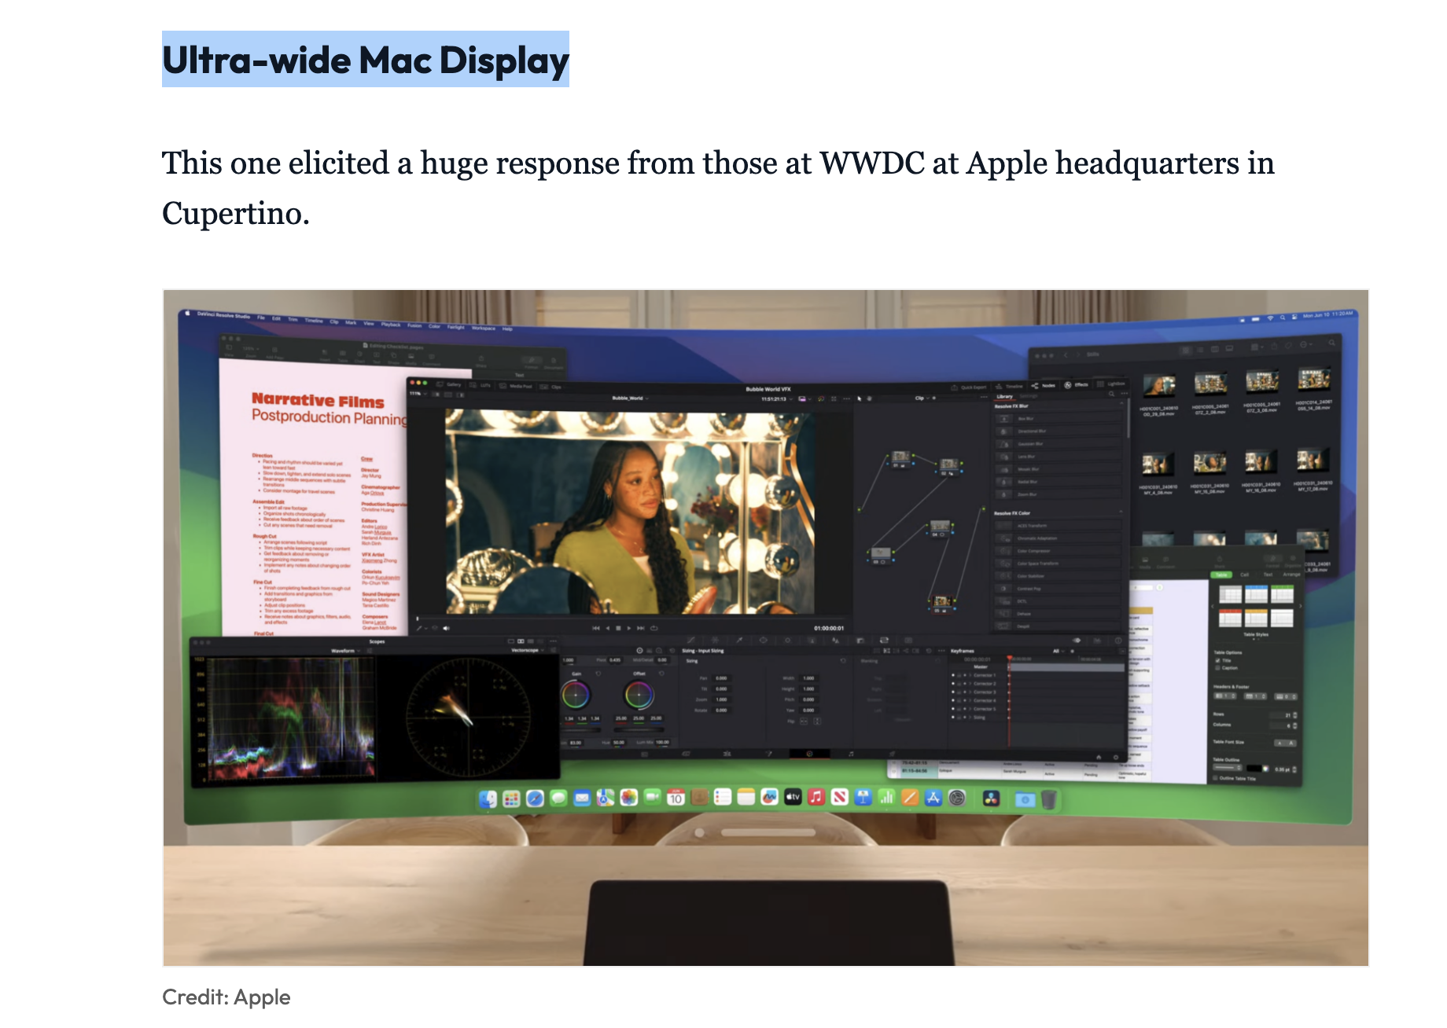Click the play button under viewer
Viewport: 1447px width, 1028px height.
point(629,628)
